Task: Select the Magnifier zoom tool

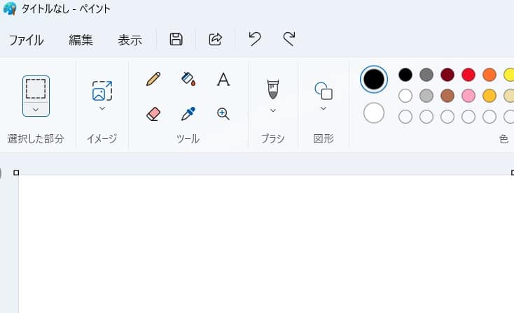Action: [223, 114]
